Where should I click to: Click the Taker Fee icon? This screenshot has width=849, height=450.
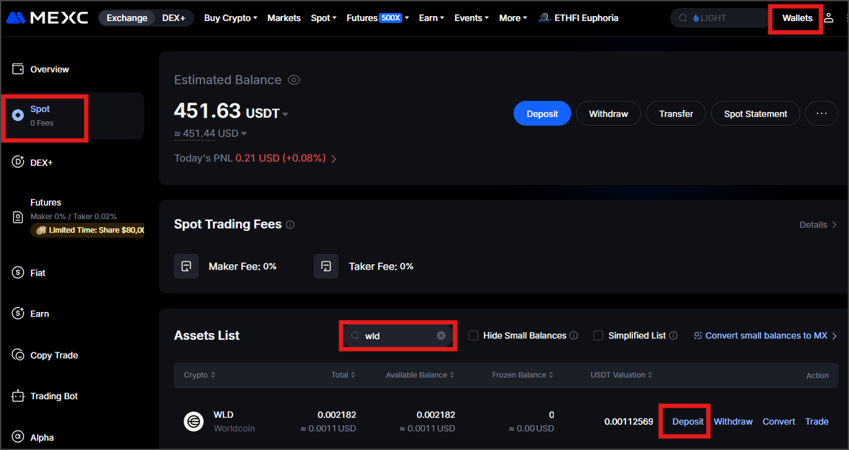[x=326, y=266]
